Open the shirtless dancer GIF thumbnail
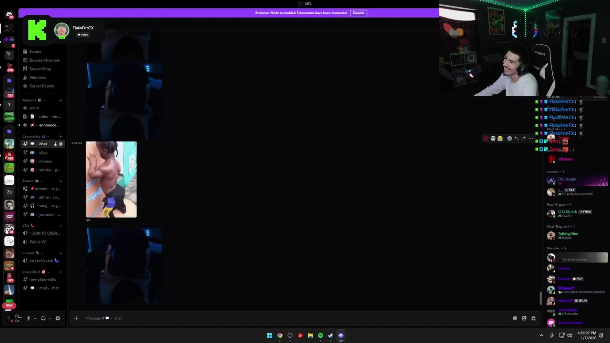 pos(111,179)
